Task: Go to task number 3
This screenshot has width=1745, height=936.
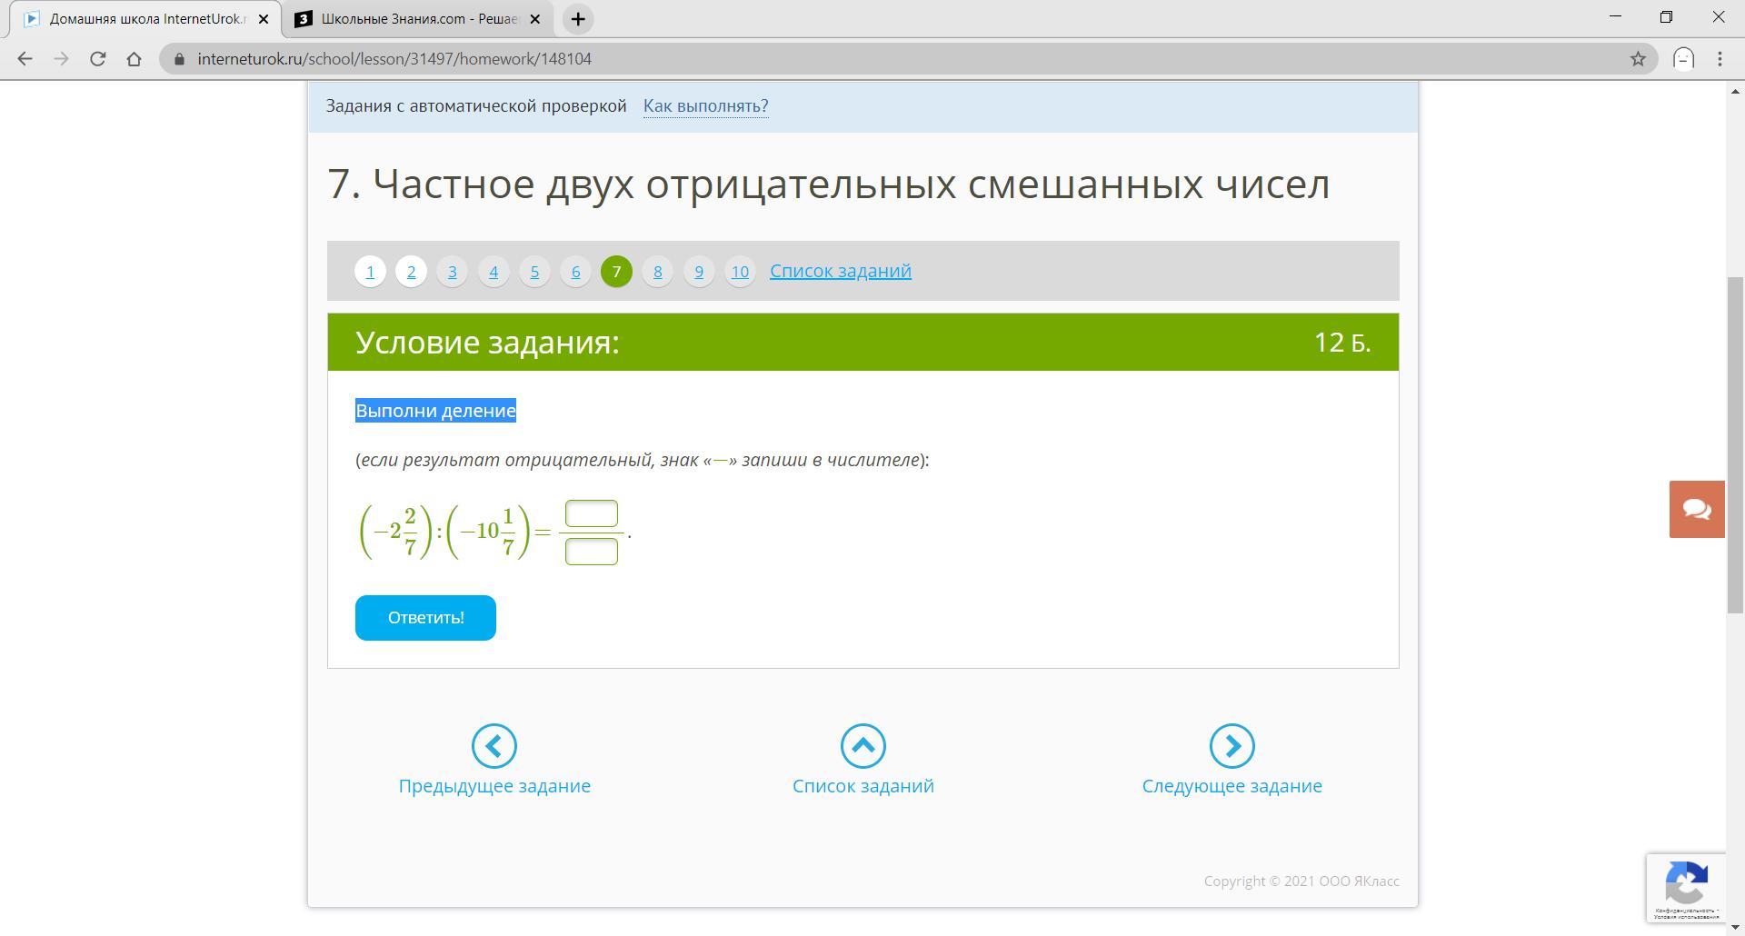Action: point(453,272)
